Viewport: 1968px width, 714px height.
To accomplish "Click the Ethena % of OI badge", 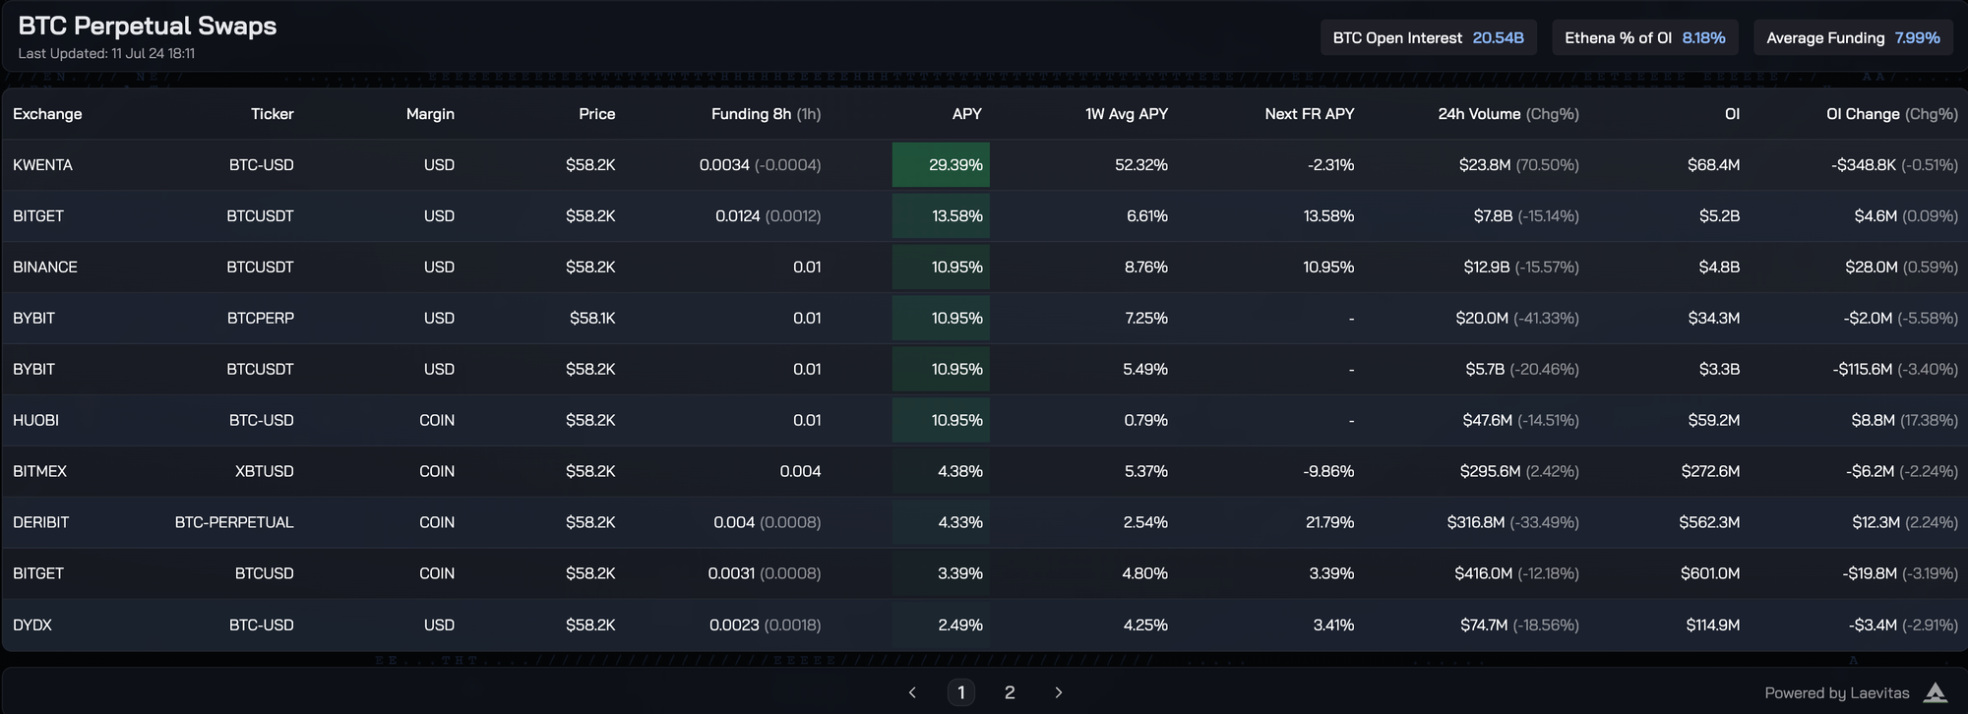I will pyautogui.click(x=1644, y=38).
